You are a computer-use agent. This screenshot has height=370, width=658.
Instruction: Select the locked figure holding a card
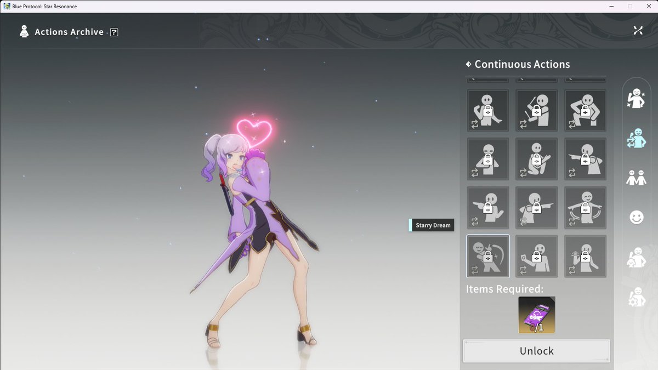coord(537,256)
